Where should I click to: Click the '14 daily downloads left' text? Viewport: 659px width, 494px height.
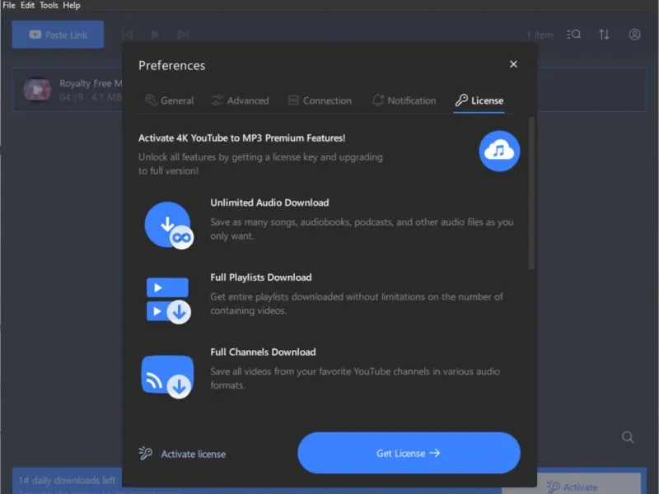coord(67,480)
